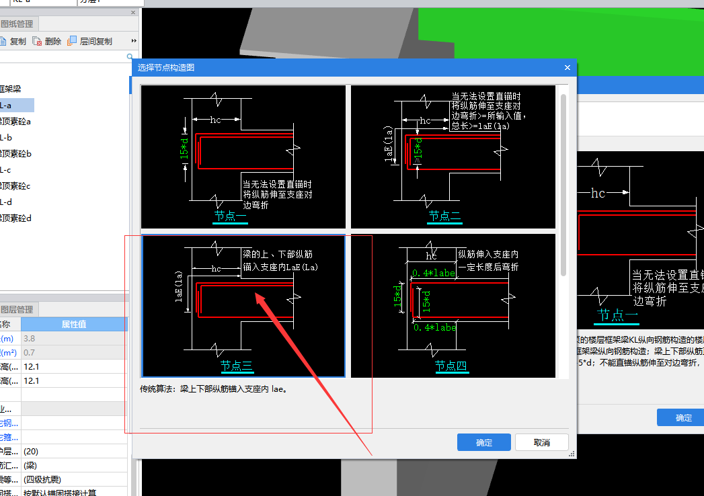Image resolution: width=704 pixels, height=496 pixels.
Task: Click the (四级抗震) property value
Action: tap(74, 480)
